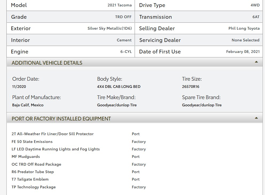Click the OC TRD Off Road Package item
The image size is (265, 195).
[36, 164]
